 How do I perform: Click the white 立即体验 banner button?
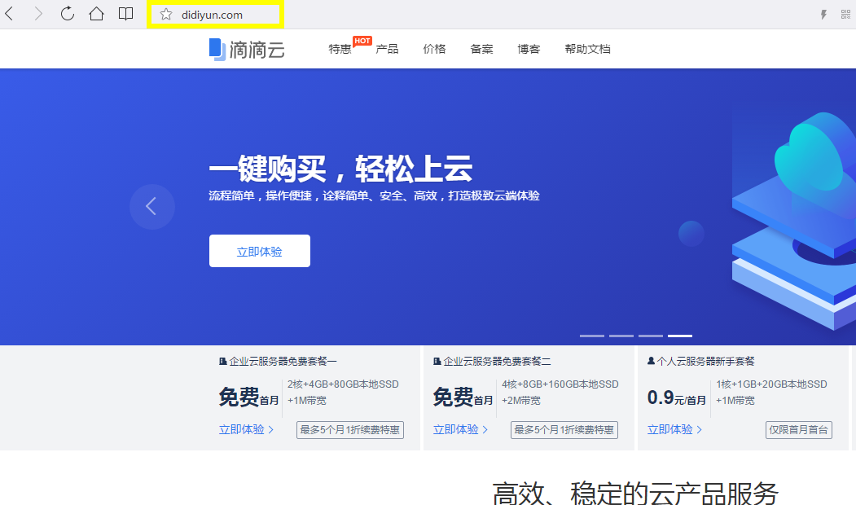point(259,251)
